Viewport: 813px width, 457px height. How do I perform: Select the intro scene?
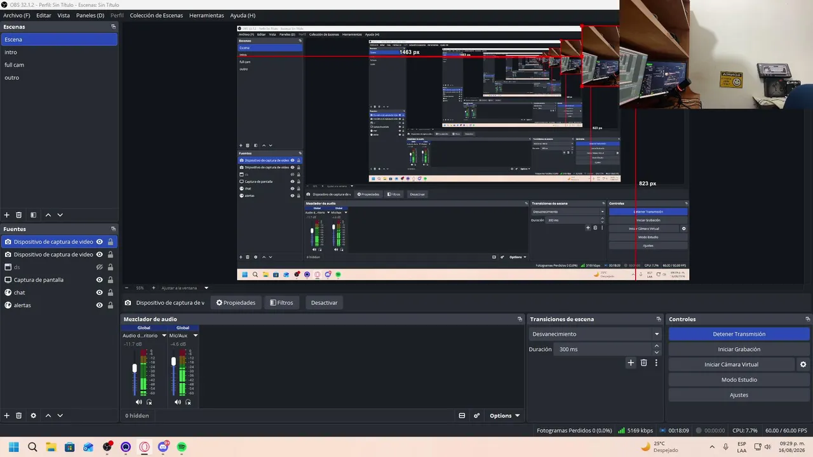(x=59, y=52)
